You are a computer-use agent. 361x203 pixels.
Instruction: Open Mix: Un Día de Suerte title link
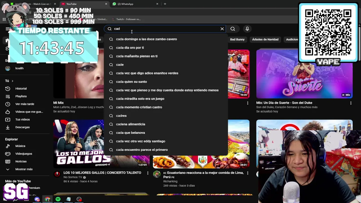coord(284,103)
